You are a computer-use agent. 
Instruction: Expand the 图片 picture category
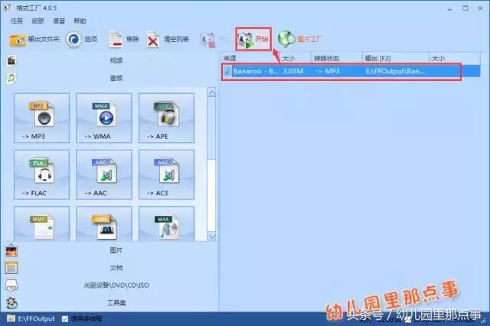[x=116, y=250]
